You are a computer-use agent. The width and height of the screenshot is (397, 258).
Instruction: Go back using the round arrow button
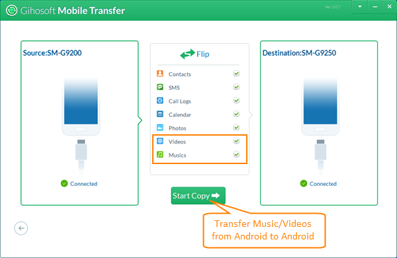[21, 228]
